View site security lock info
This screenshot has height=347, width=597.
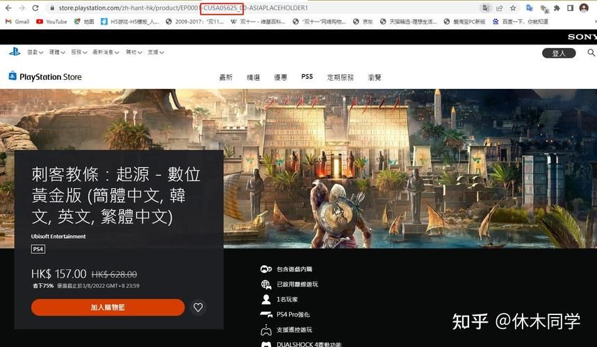point(52,8)
